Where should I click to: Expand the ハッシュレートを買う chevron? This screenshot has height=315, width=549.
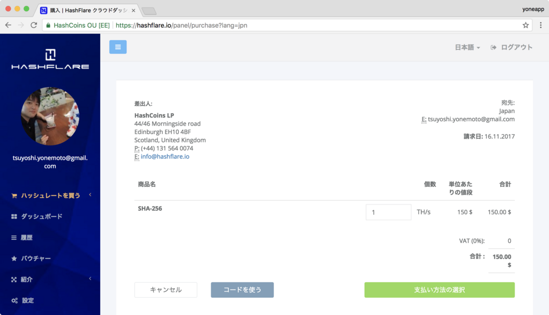coord(90,194)
